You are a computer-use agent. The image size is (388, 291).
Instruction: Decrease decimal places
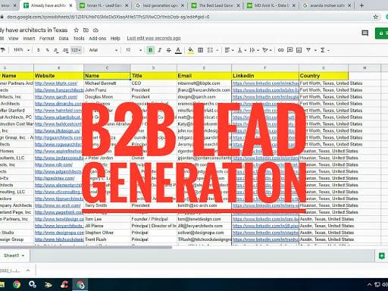click(56, 50)
